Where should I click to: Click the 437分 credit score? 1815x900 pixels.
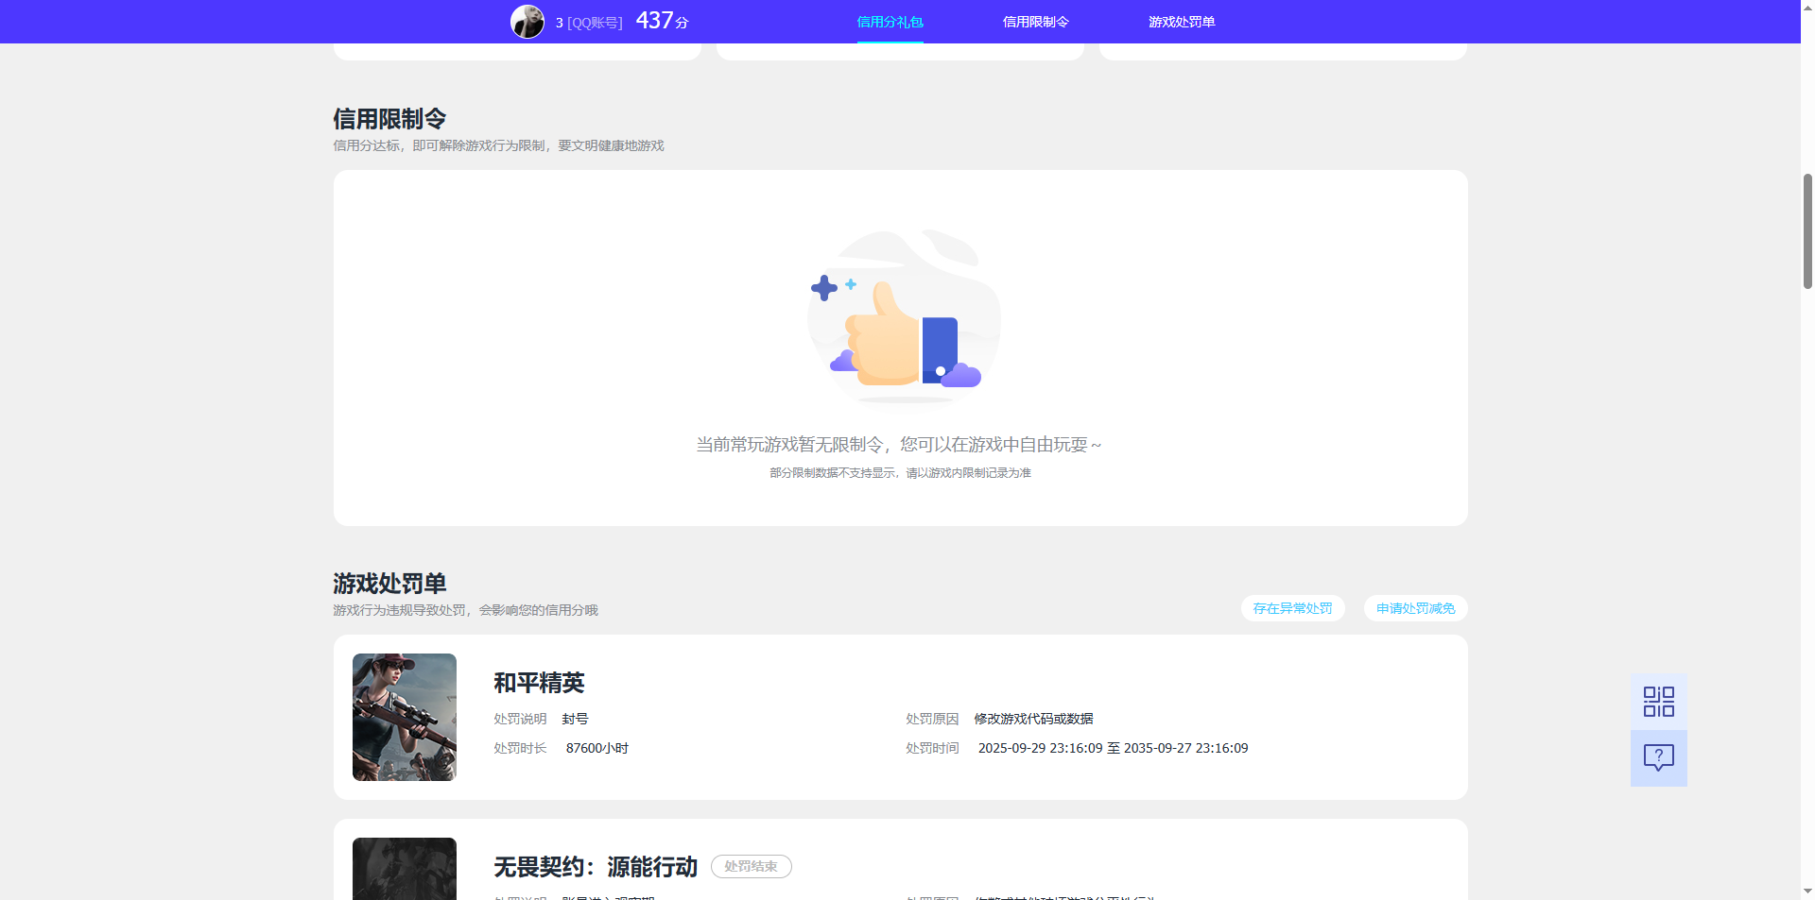click(x=663, y=21)
